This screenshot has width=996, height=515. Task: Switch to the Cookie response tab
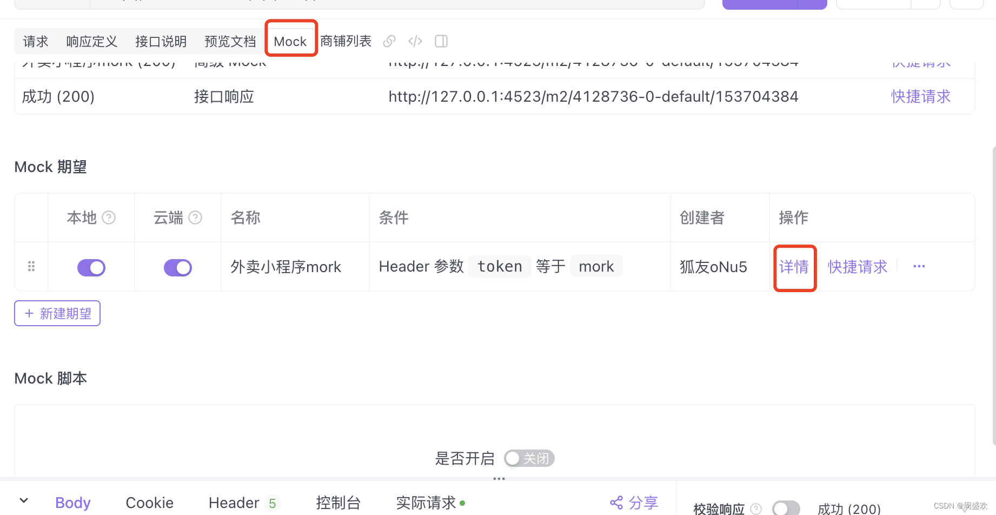150,503
